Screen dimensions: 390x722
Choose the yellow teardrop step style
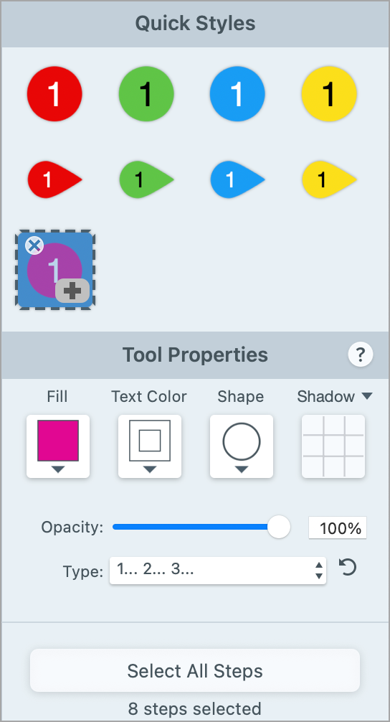point(329,179)
